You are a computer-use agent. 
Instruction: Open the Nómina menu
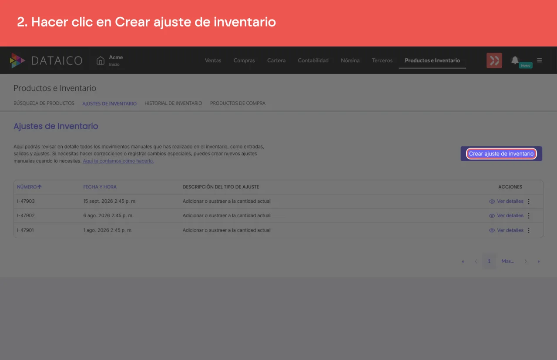[x=350, y=61]
